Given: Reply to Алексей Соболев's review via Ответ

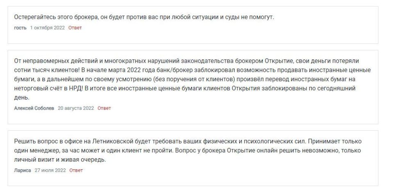Looking at the screenshot, I should pos(104,108).
